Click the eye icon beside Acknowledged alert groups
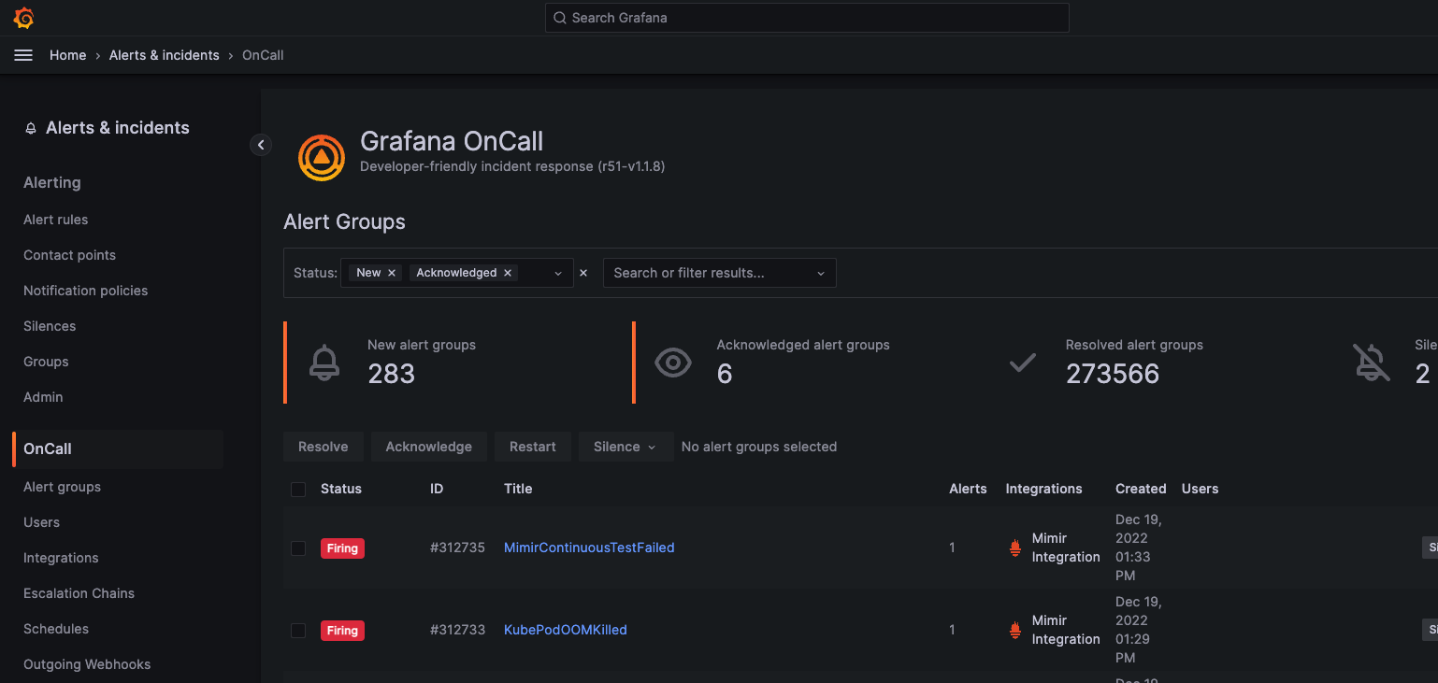1438x683 pixels. 673,362
